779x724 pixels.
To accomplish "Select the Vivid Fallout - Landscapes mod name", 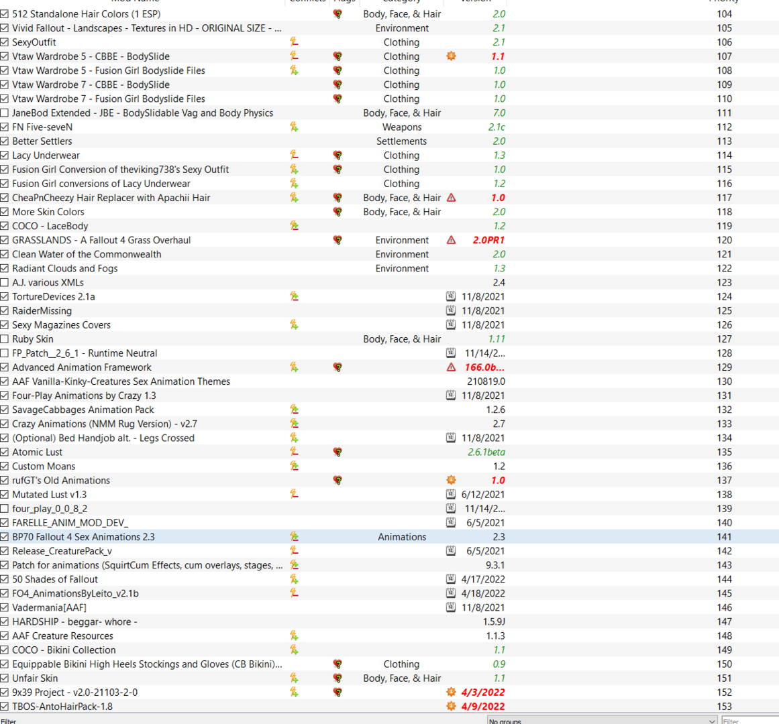I will [x=146, y=28].
